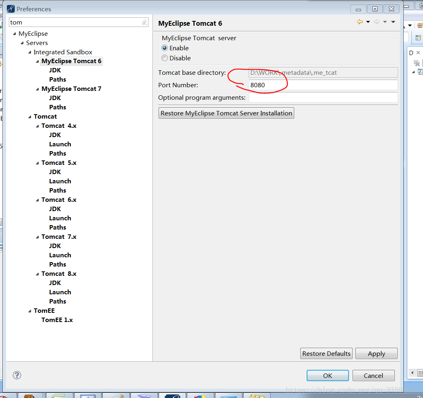Collapse the MyEclipse Tomcat 6 node
This screenshot has height=398, width=423.
(x=37, y=62)
